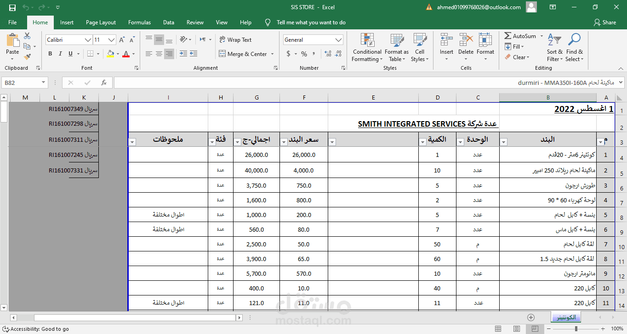Apply the yellow Fill Color
Image resolution: width=627 pixels, height=334 pixels.
tap(110, 54)
